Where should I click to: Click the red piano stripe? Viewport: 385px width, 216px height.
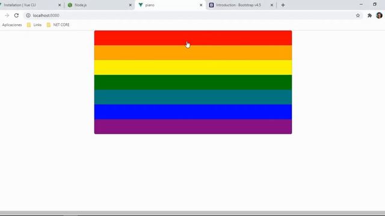[x=193, y=38]
